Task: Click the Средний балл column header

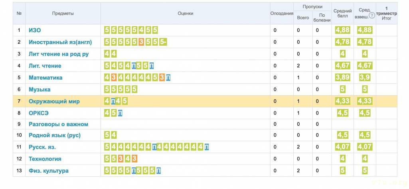Action: click(342, 13)
